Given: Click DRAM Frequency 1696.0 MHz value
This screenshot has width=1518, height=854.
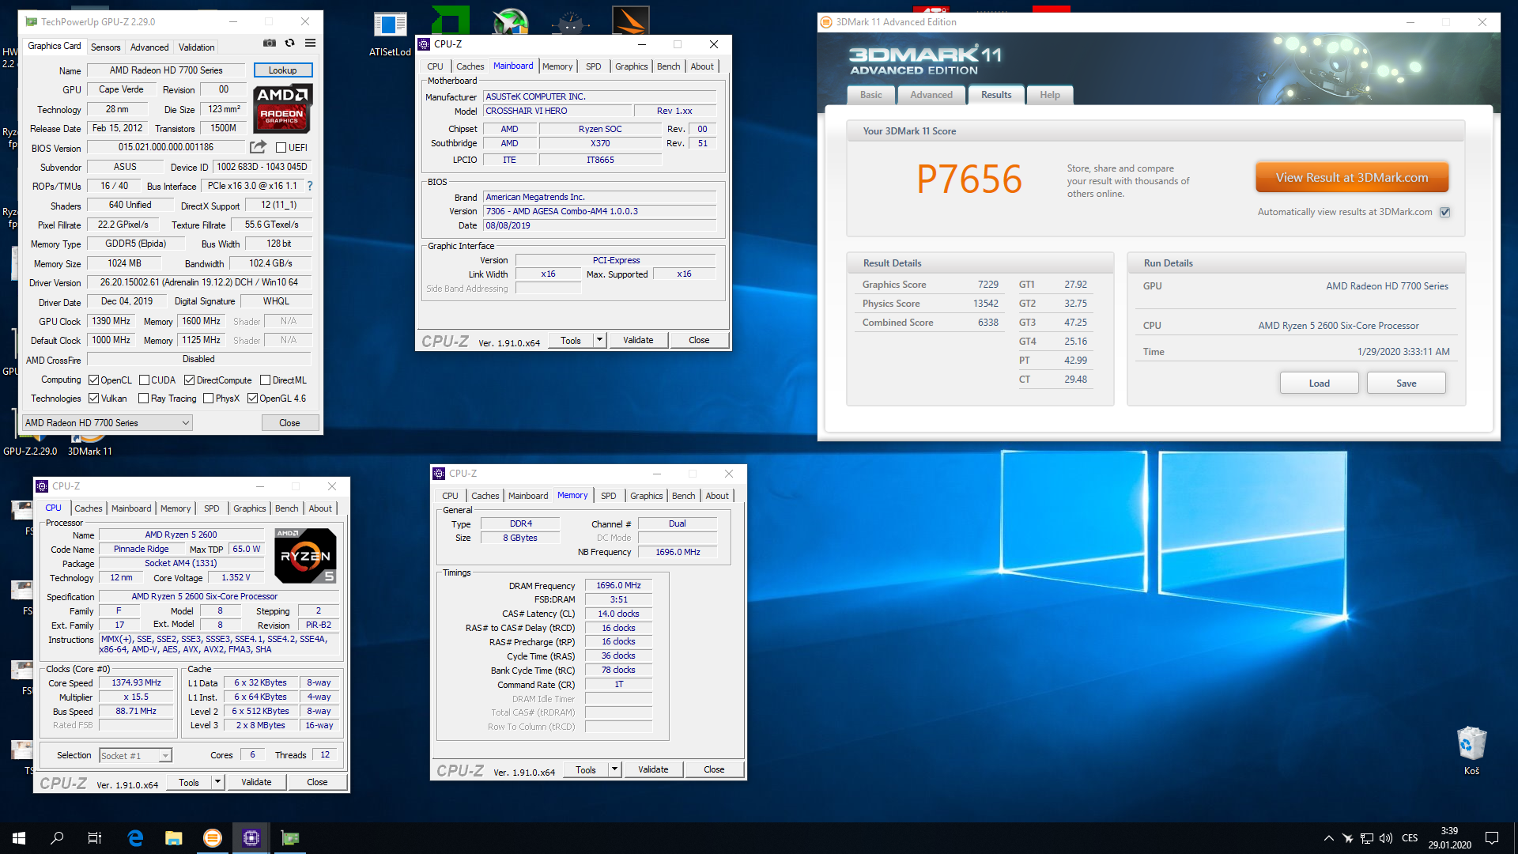Looking at the screenshot, I should pos(619,586).
